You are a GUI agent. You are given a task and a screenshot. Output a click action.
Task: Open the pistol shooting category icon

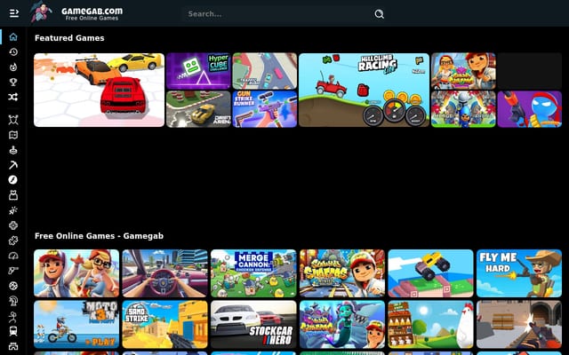click(13, 271)
